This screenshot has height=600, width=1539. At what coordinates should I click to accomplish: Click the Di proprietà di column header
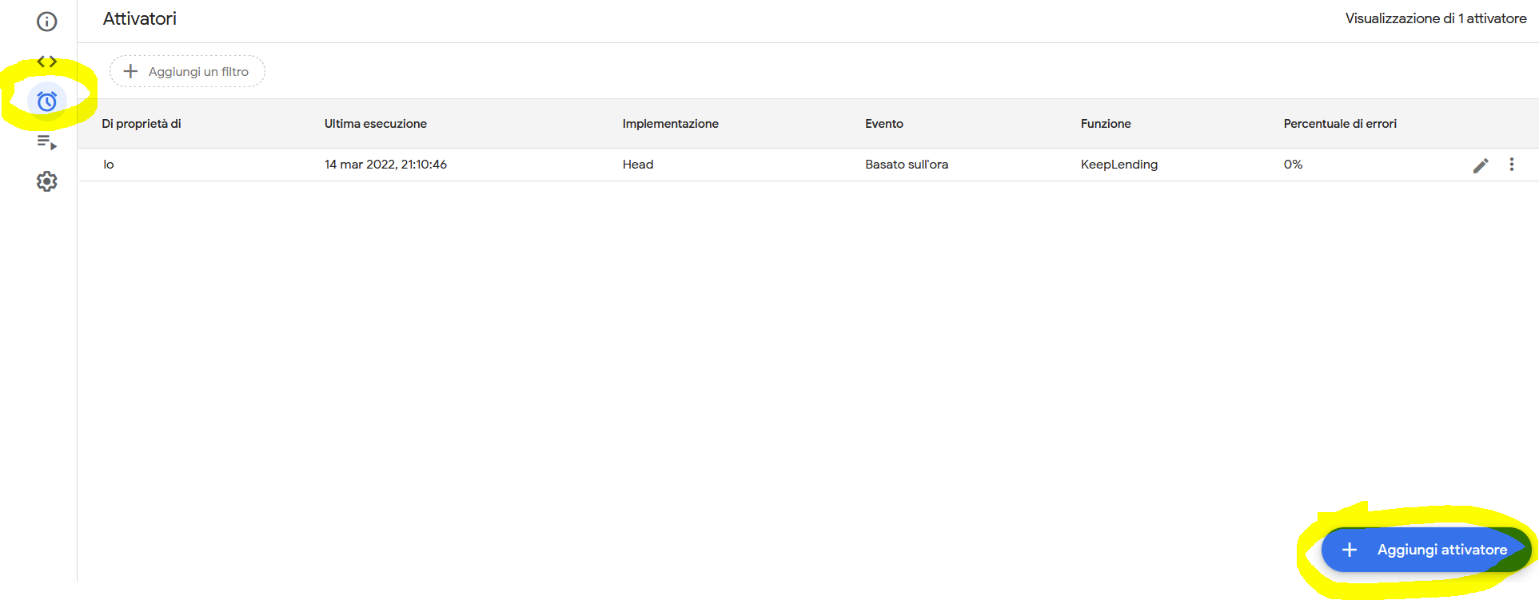coord(142,124)
